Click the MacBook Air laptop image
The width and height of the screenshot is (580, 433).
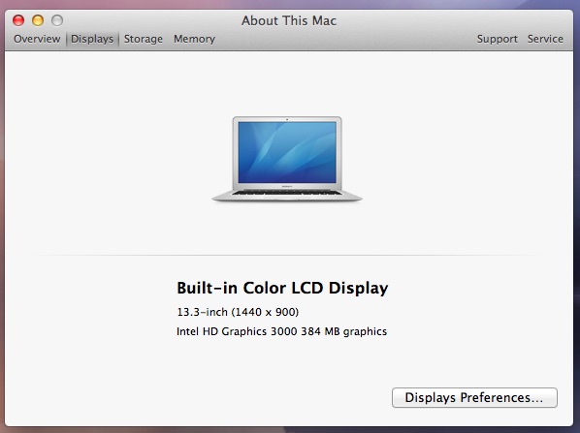coord(287,159)
